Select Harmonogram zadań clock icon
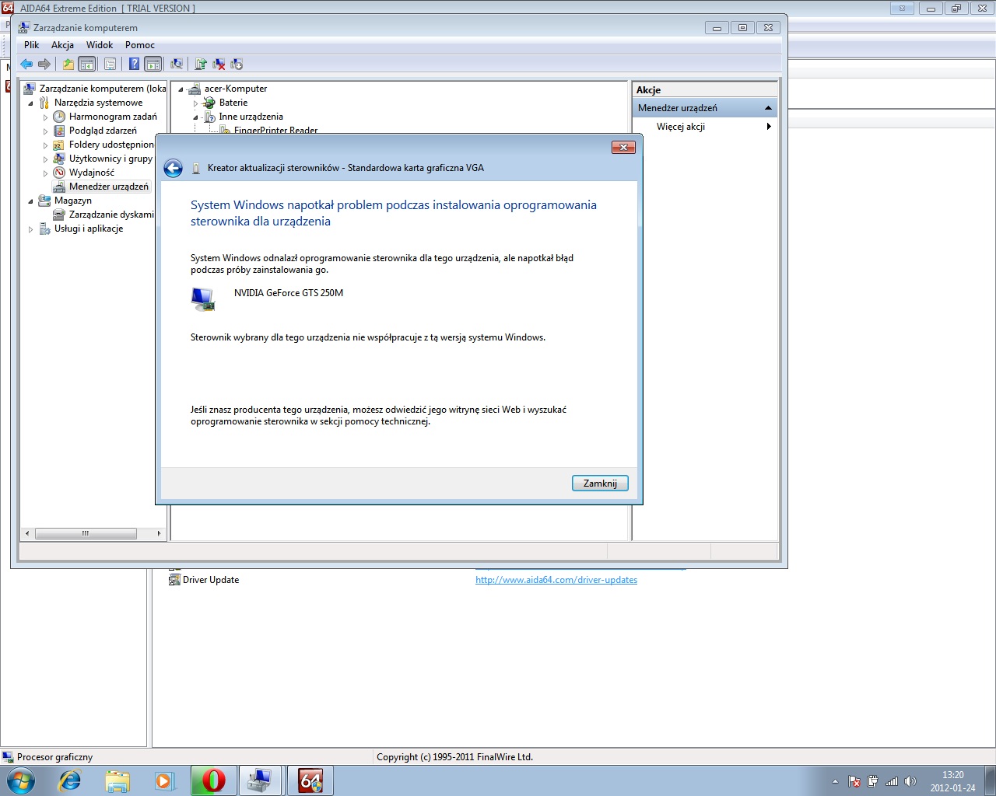 point(59,117)
